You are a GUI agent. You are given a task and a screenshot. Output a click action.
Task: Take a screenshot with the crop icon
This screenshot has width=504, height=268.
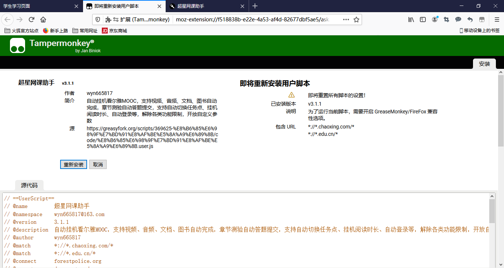tap(446, 20)
